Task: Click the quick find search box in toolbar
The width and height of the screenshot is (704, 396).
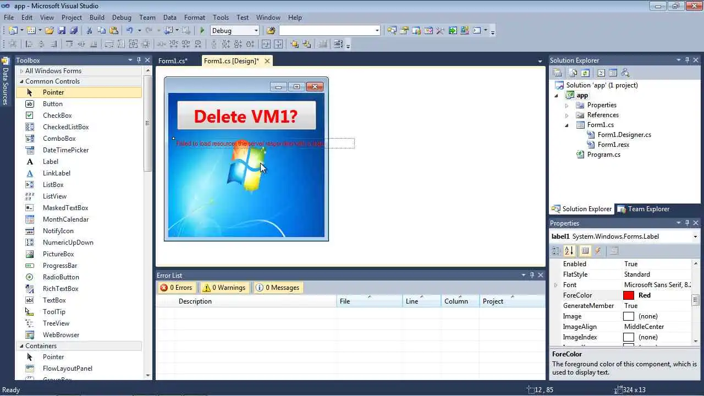Action: coord(329,30)
